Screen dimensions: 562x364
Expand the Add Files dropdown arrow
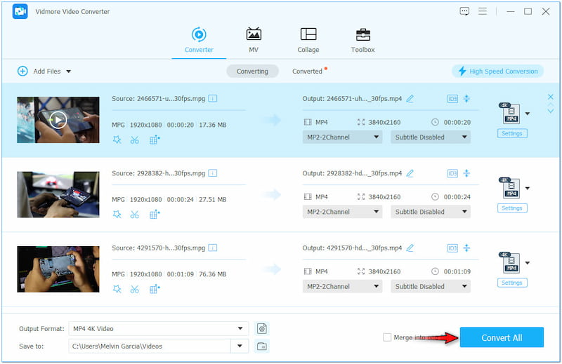(x=69, y=72)
